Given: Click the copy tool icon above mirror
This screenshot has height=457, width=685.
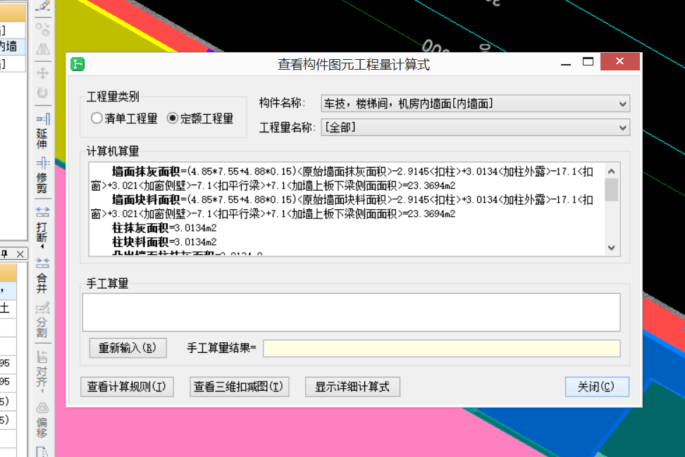Looking at the screenshot, I should point(42,30).
